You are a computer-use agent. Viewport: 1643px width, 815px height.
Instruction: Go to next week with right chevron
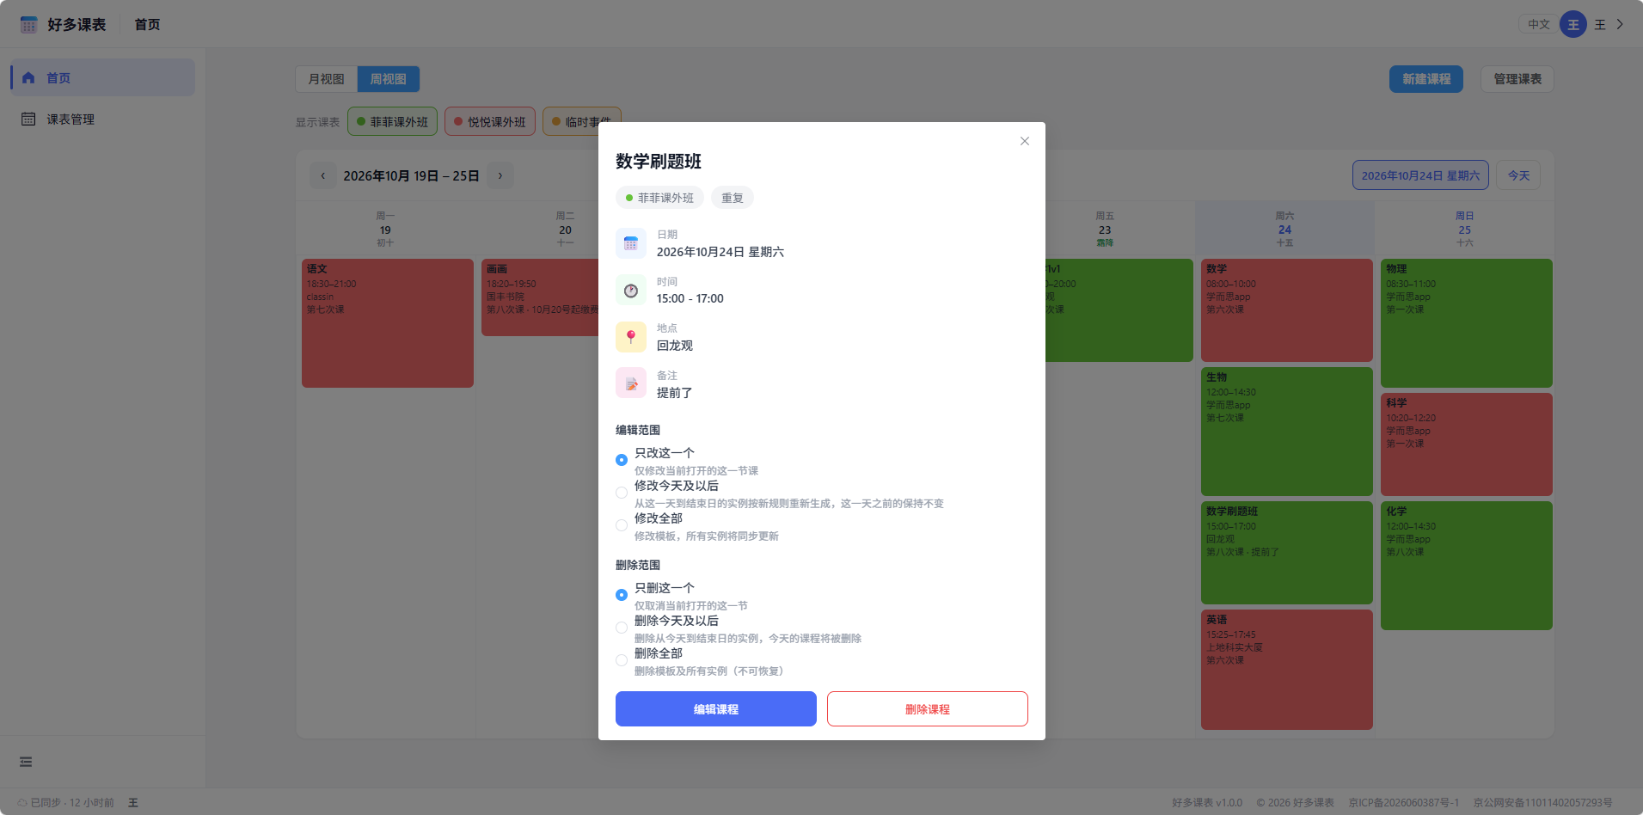pyautogui.click(x=500, y=175)
